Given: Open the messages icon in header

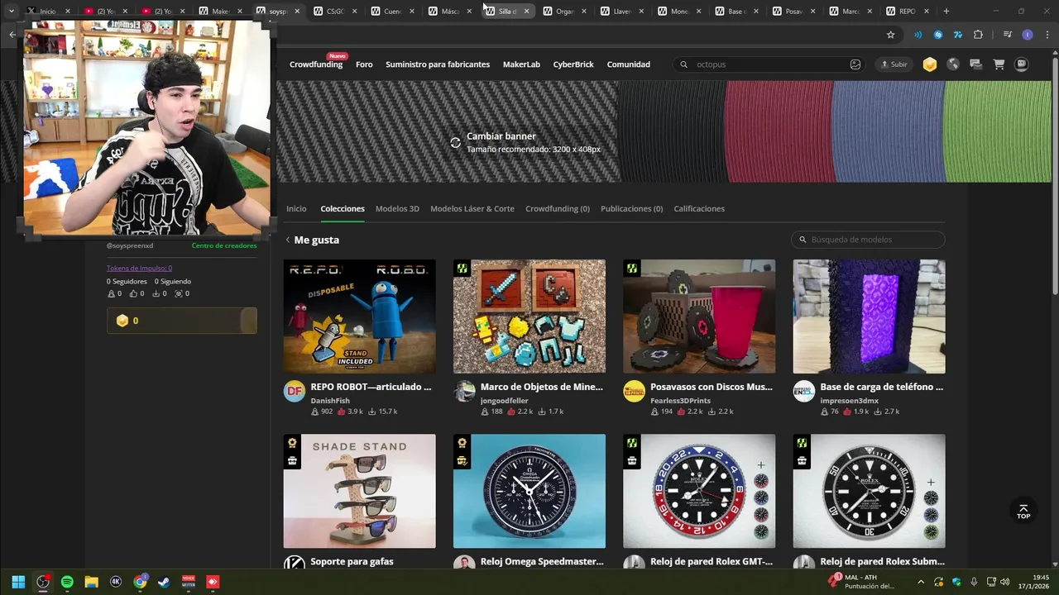Looking at the screenshot, I should (x=975, y=64).
